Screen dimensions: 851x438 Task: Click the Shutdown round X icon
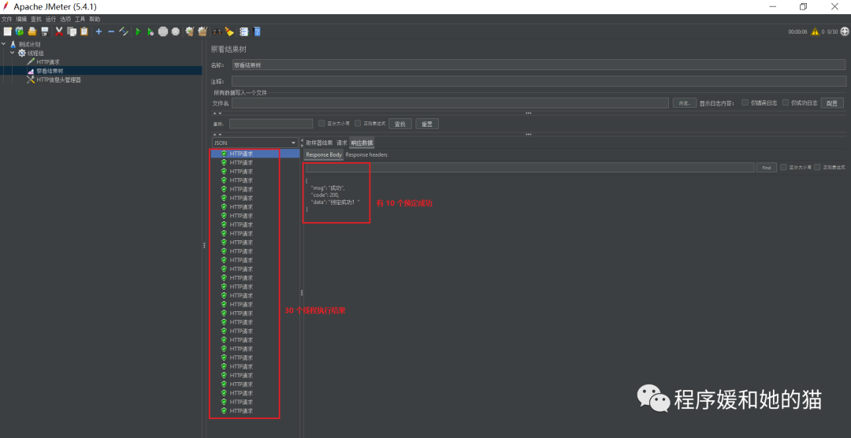pyautogui.click(x=175, y=32)
